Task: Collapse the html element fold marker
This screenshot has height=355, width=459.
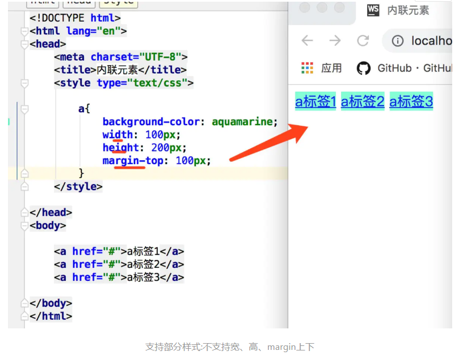Action: (24, 31)
